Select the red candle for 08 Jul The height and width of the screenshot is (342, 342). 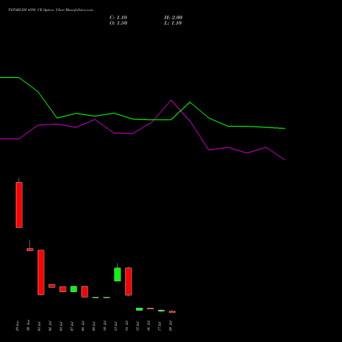tap(85, 291)
